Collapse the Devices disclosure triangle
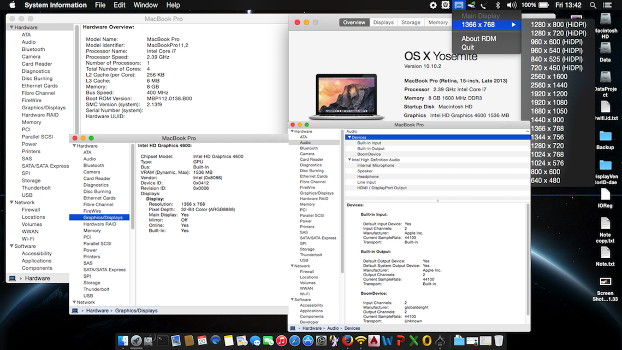The height and width of the screenshot is (350, 622). pyautogui.click(x=349, y=137)
